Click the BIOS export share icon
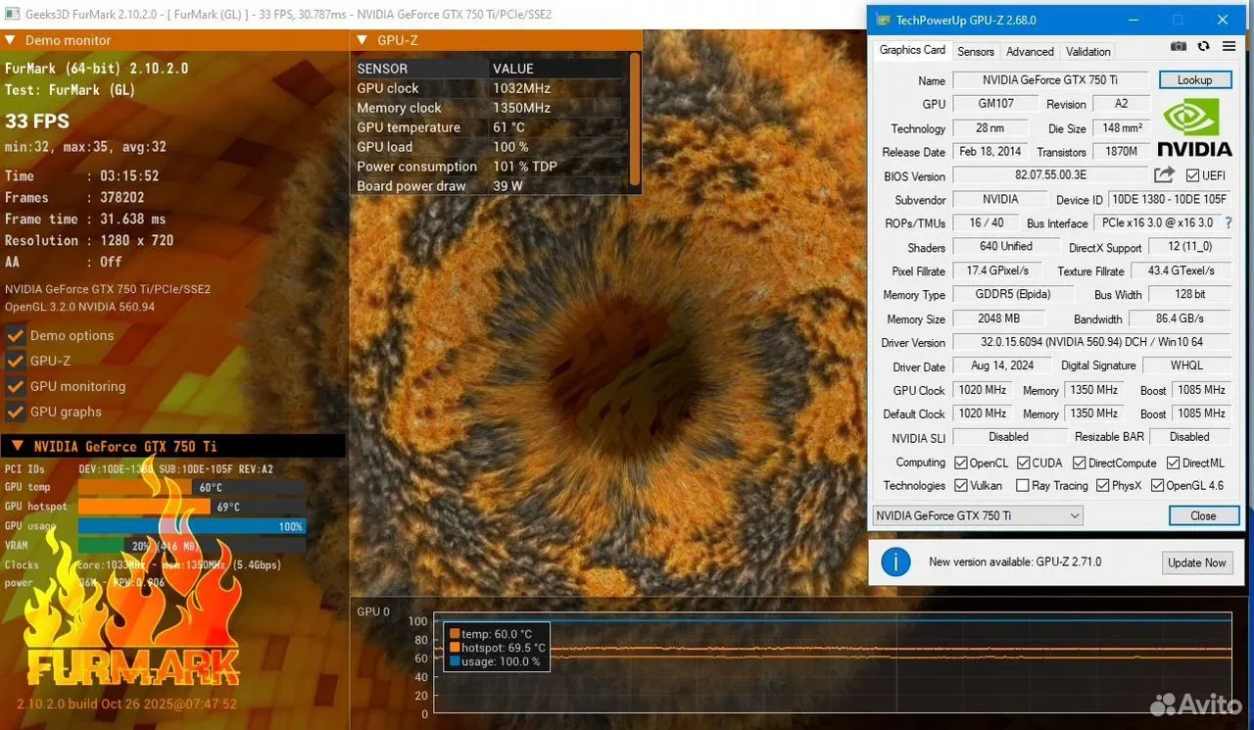 (x=1164, y=174)
